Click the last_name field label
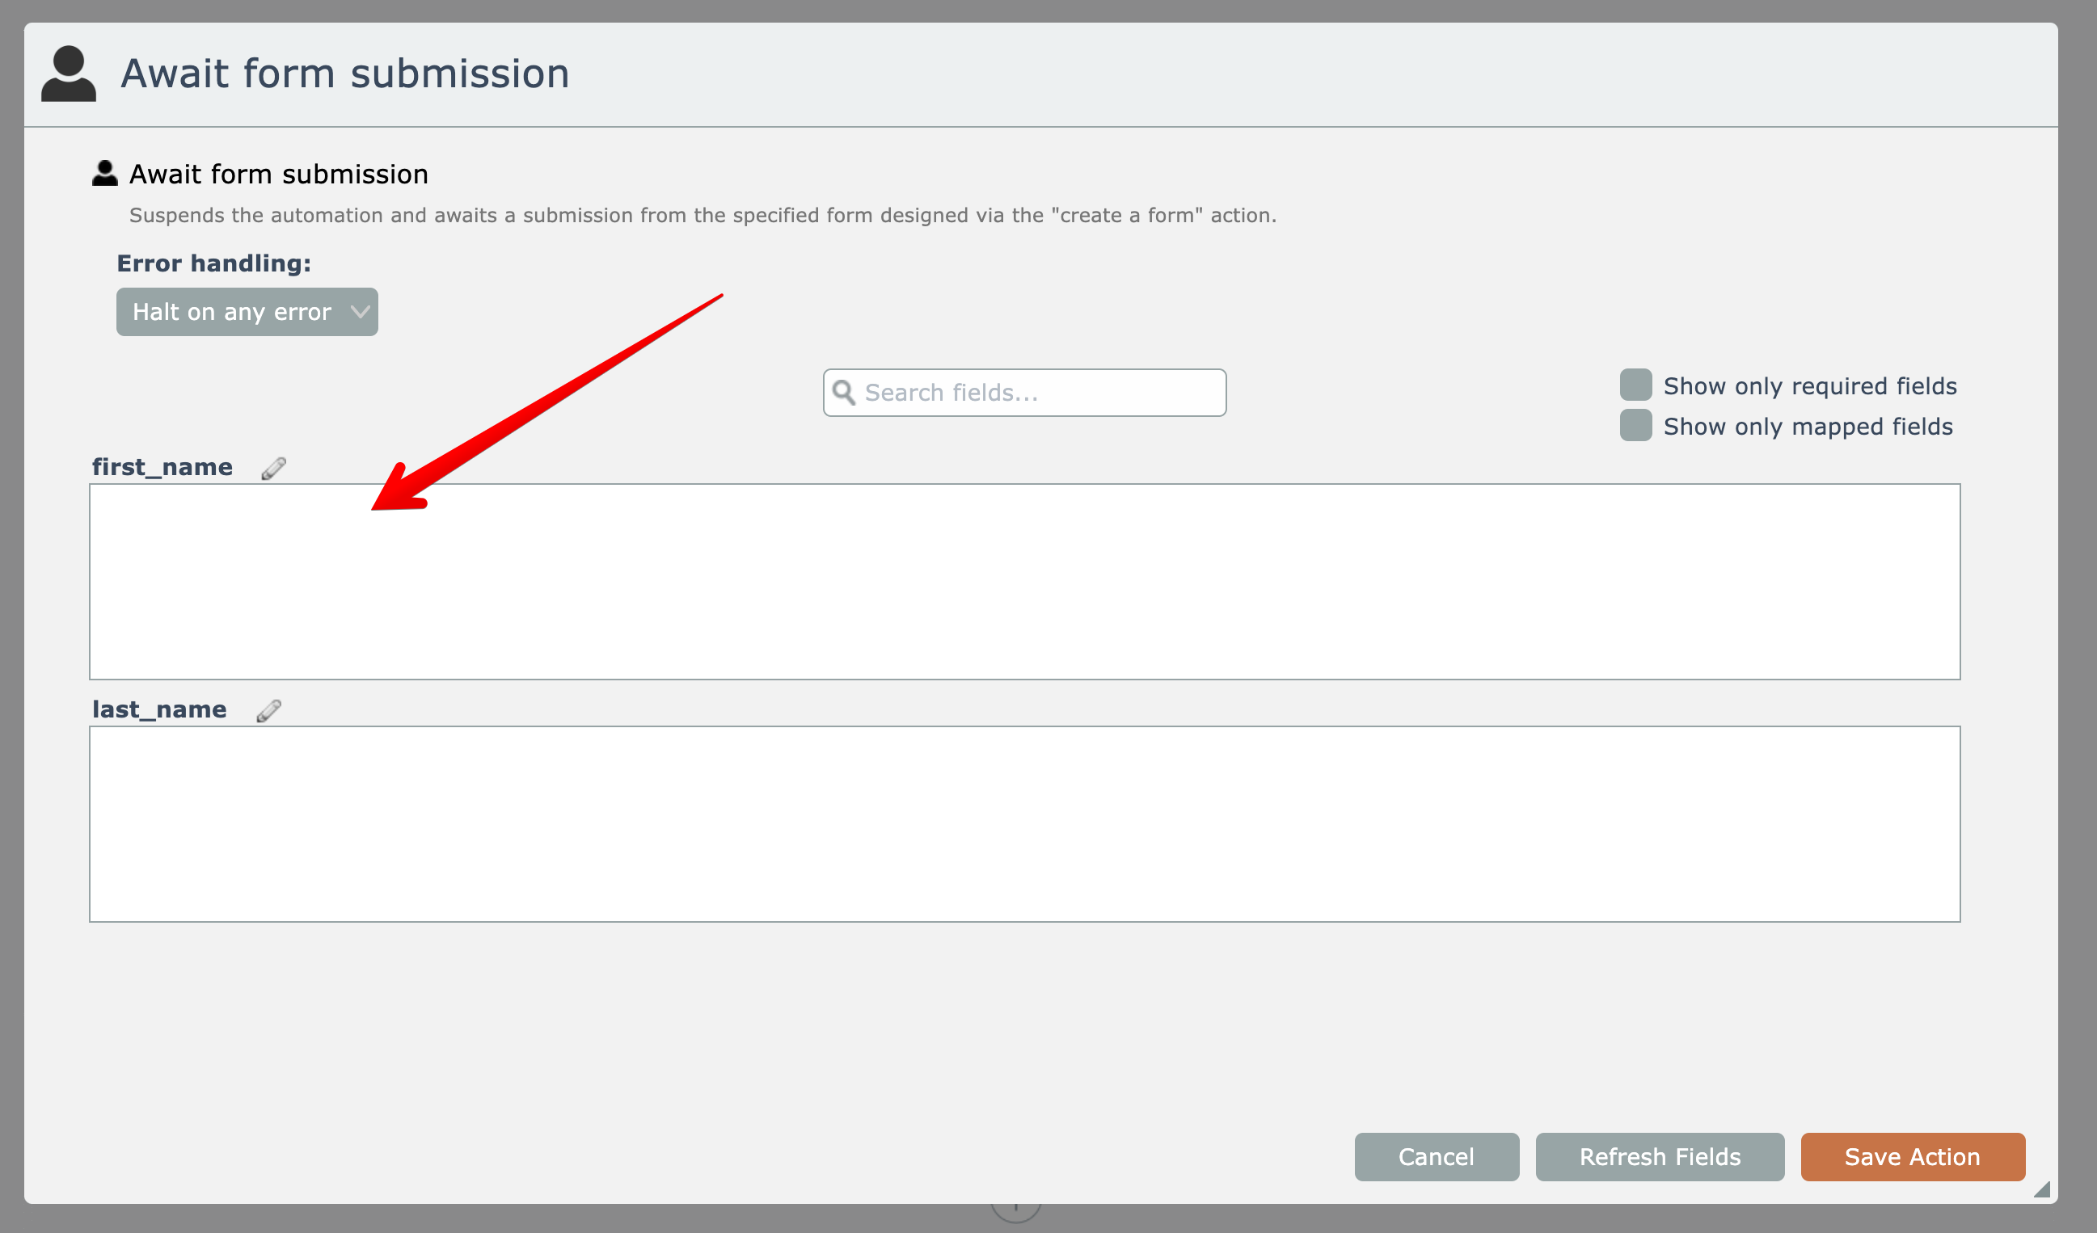This screenshot has width=2097, height=1233. click(159, 709)
